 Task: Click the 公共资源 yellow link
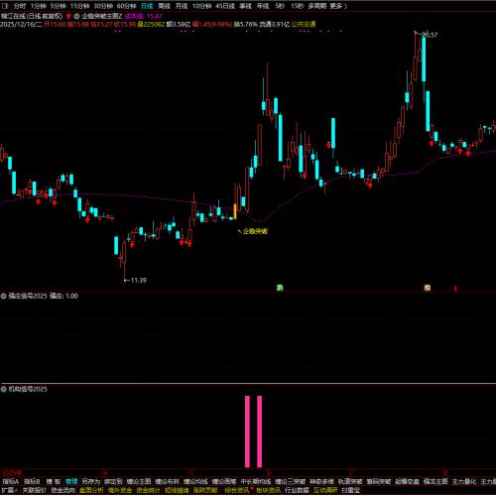(x=304, y=24)
